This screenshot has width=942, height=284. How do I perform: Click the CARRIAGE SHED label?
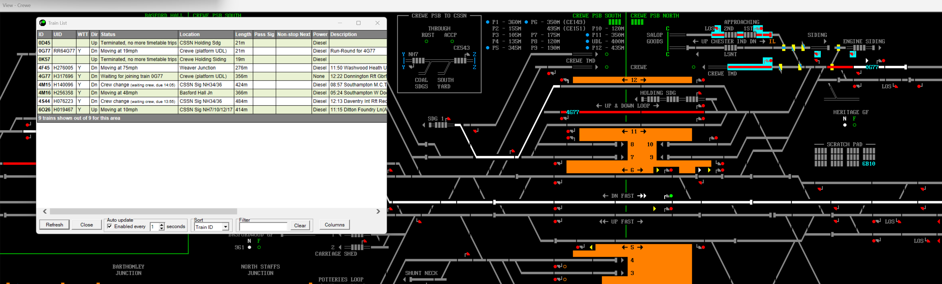[336, 254]
